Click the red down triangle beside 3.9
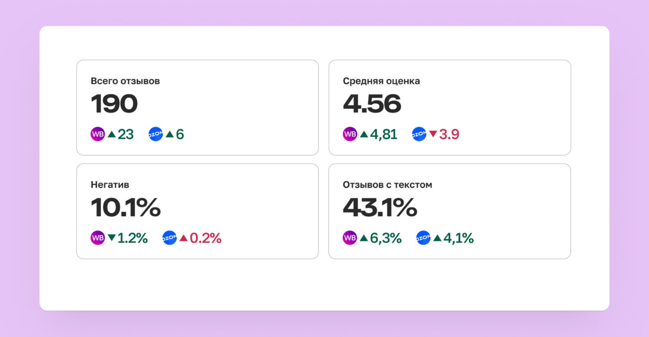Screen dimensions: 649x337 pyautogui.click(x=433, y=134)
